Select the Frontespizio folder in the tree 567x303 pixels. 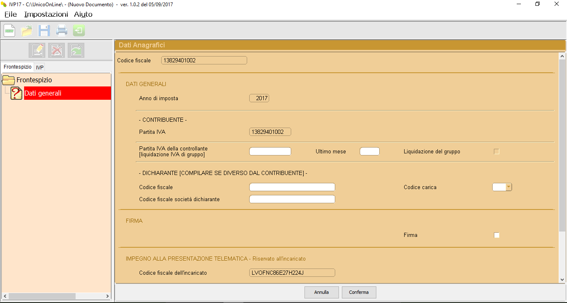pos(34,80)
